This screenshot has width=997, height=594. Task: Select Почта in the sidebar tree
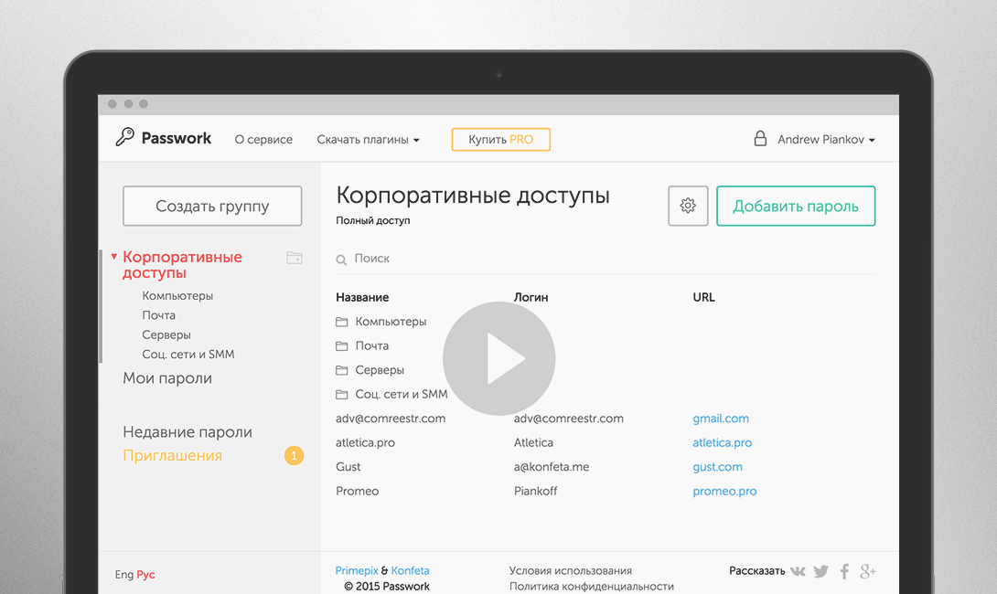(159, 315)
